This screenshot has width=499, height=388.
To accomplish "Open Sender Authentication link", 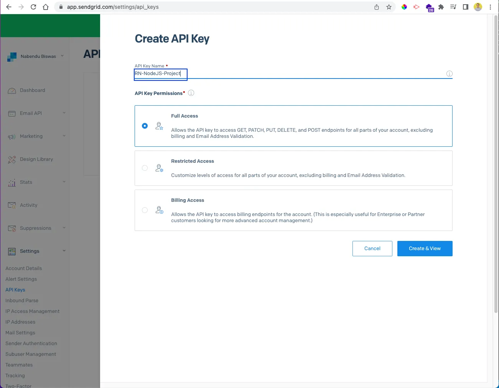I will pyautogui.click(x=31, y=344).
